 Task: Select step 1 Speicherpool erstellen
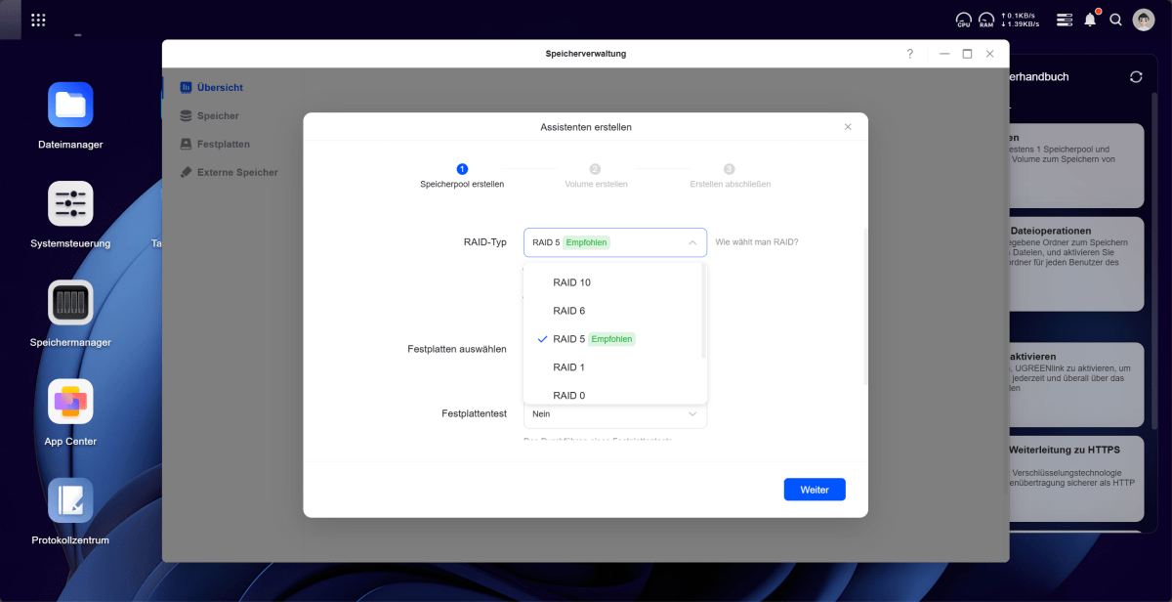pyautogui.click(x=462, y=176)
